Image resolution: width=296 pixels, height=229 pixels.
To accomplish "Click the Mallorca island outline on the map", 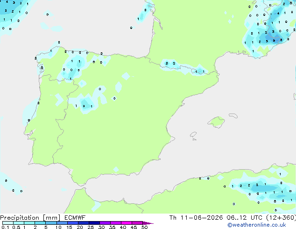I will coord(216,122).
